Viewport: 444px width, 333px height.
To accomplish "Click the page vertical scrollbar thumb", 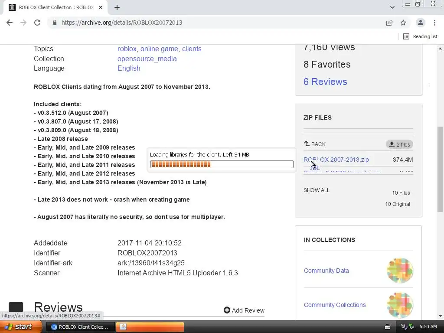I will tap(440, 169).
